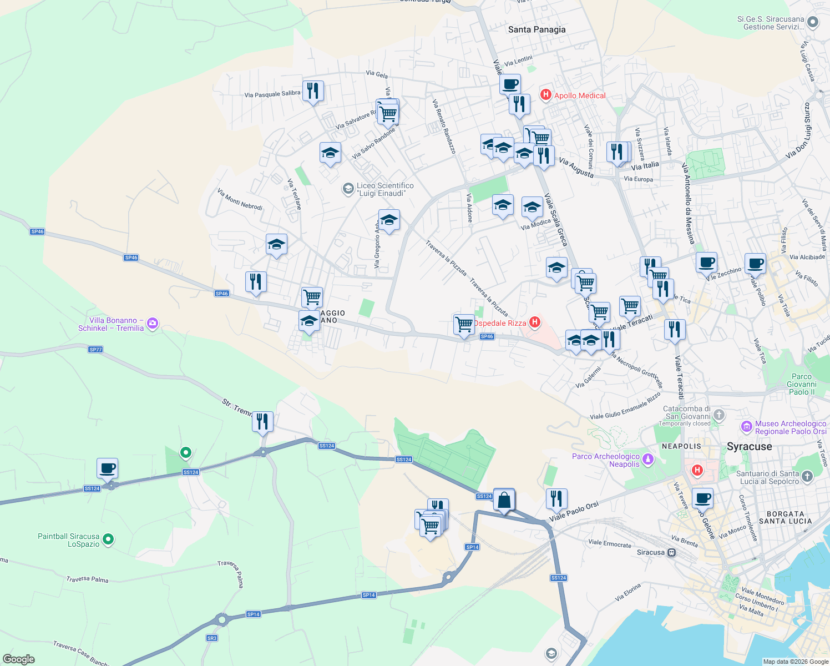The image size is (830, 666).
Task: Click the hospital helipad icon at Ospedale Rizza
Action: (x=534, y=322)
